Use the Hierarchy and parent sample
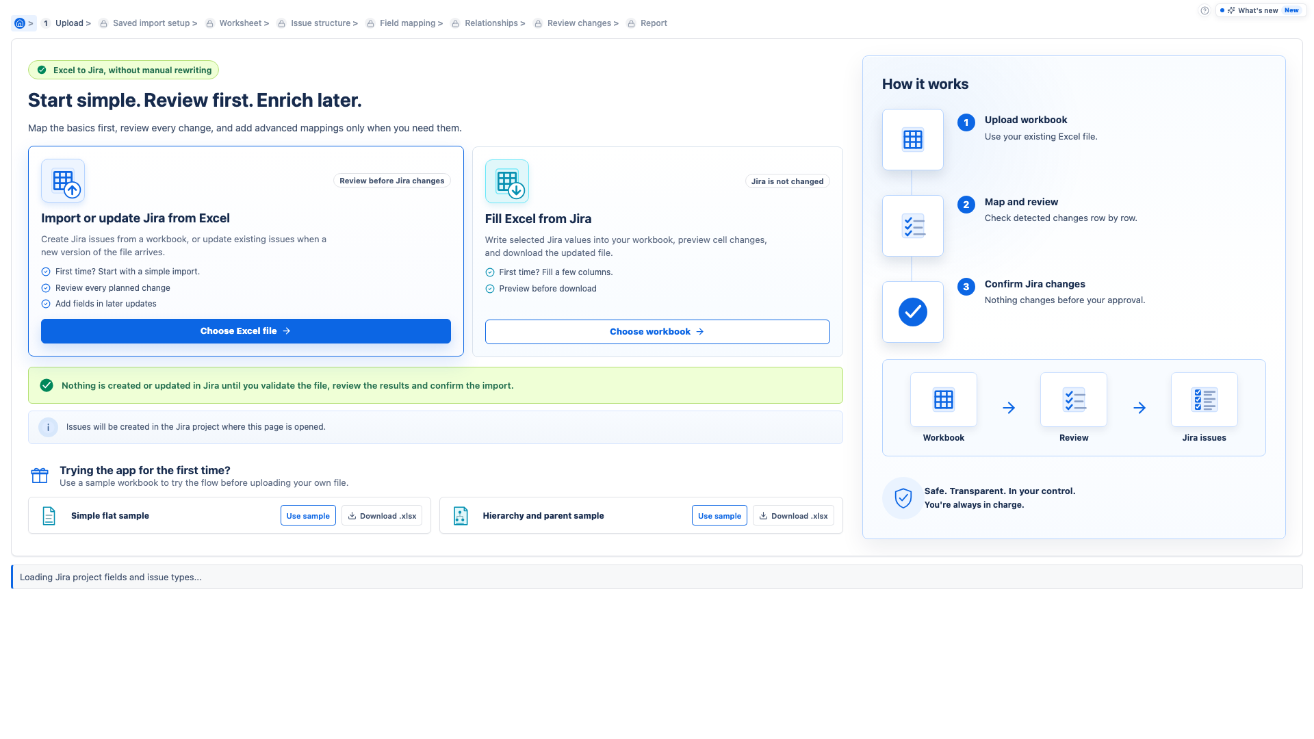This screenshot has width=1314, height=739. pyautogui.click(x=719, y=516)
